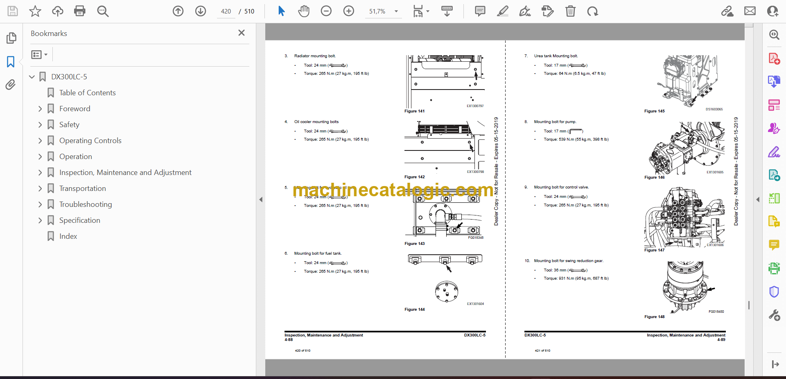
Task: Collapse the left navigation pane
Action: tap(261, 200)
